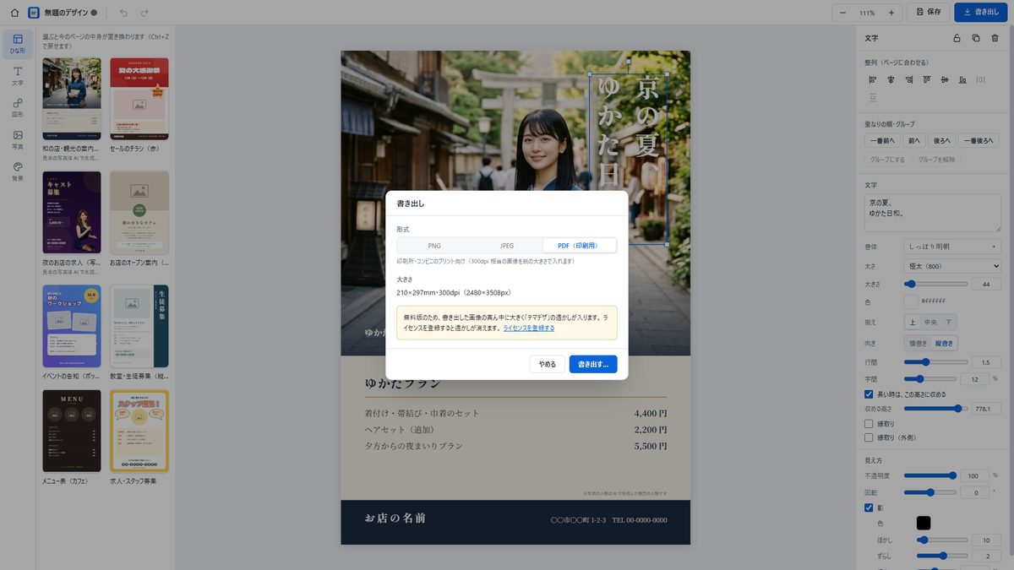This screenshot has height=570, width=1014.
Task: Zoom out with the minus icon
Action: pyautogui.click(x=843, y=13)
